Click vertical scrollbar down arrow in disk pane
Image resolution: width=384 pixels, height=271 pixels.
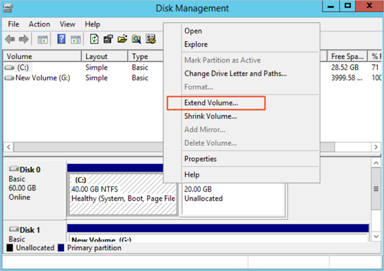tap(376, 236)
